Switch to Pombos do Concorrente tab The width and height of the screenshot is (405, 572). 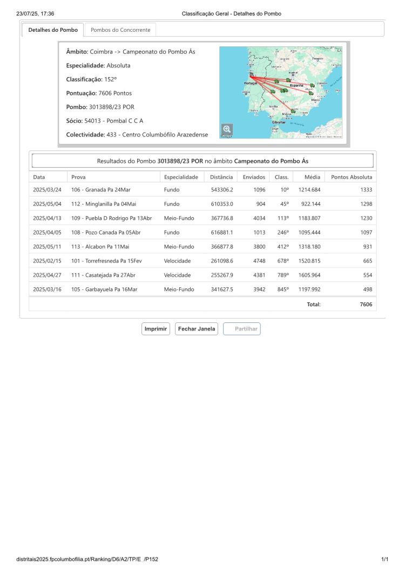coord(120,30)
